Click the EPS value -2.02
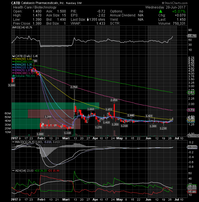The image size is (199, 202). coord(101,15)
